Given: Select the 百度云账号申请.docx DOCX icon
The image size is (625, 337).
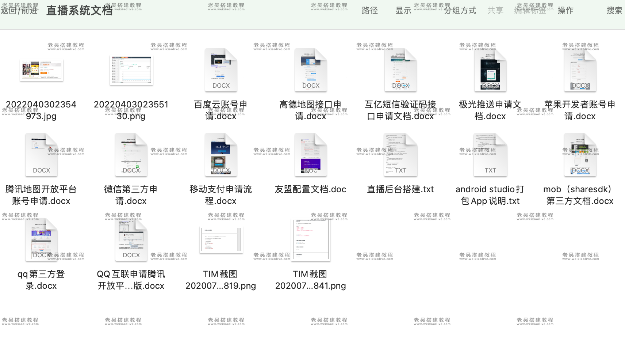Looking at the screenshot, I should tap(221, 69).
